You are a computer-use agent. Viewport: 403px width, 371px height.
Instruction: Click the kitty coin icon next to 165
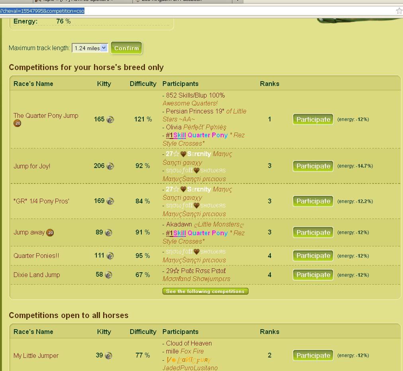[x=110, y=119]
